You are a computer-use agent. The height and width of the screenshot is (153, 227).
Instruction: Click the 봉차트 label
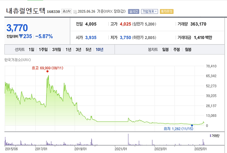click(x=153, y=49)
